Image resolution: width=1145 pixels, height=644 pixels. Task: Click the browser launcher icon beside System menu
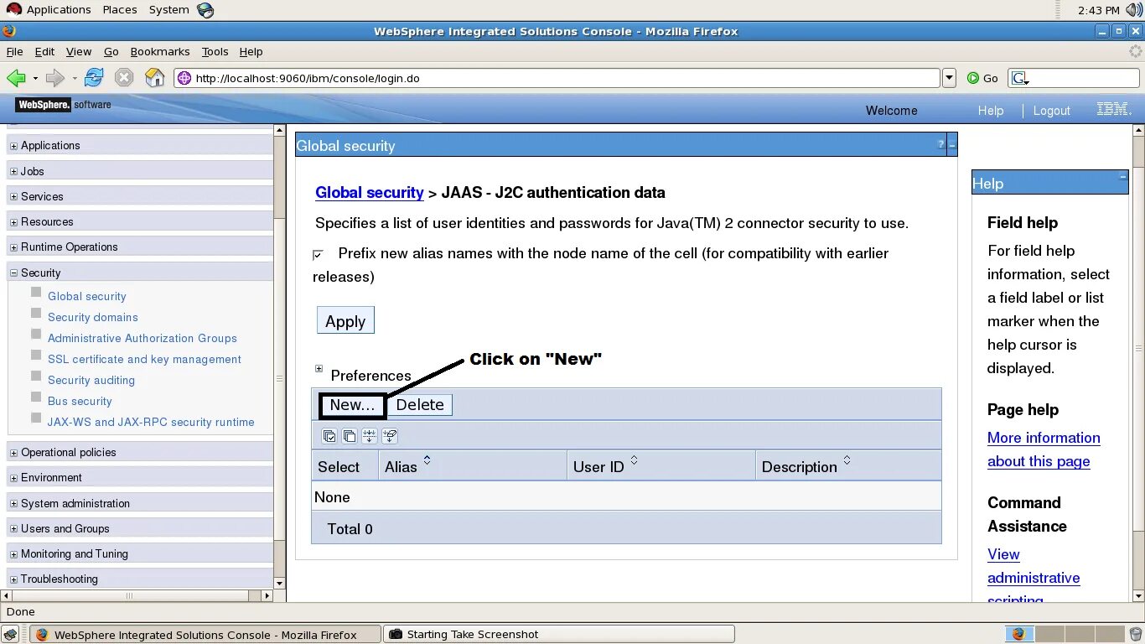coord(205,10)
